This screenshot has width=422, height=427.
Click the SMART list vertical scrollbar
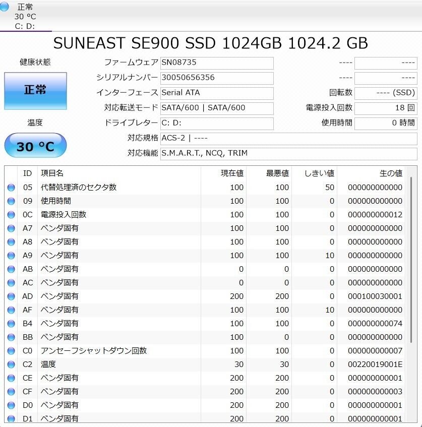point(411,262)
